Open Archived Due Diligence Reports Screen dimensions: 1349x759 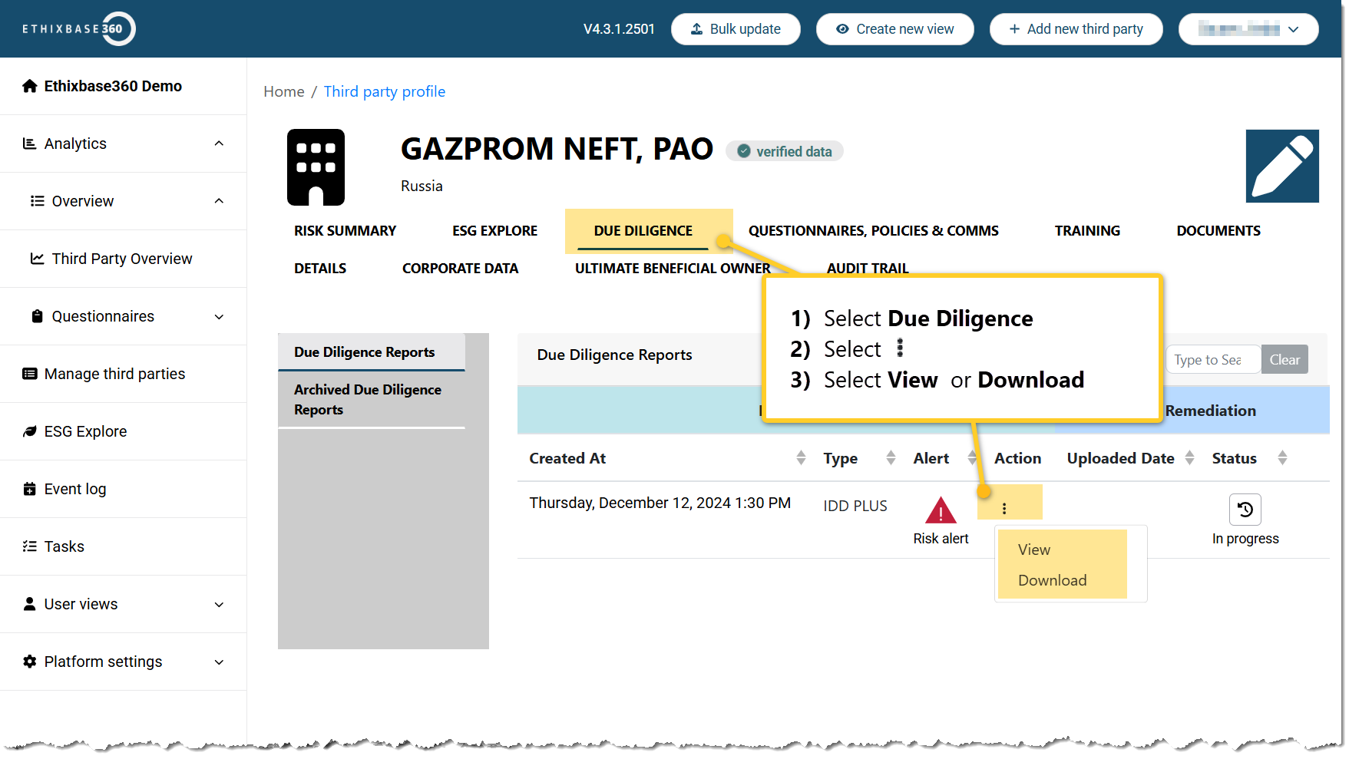(372, 400)
